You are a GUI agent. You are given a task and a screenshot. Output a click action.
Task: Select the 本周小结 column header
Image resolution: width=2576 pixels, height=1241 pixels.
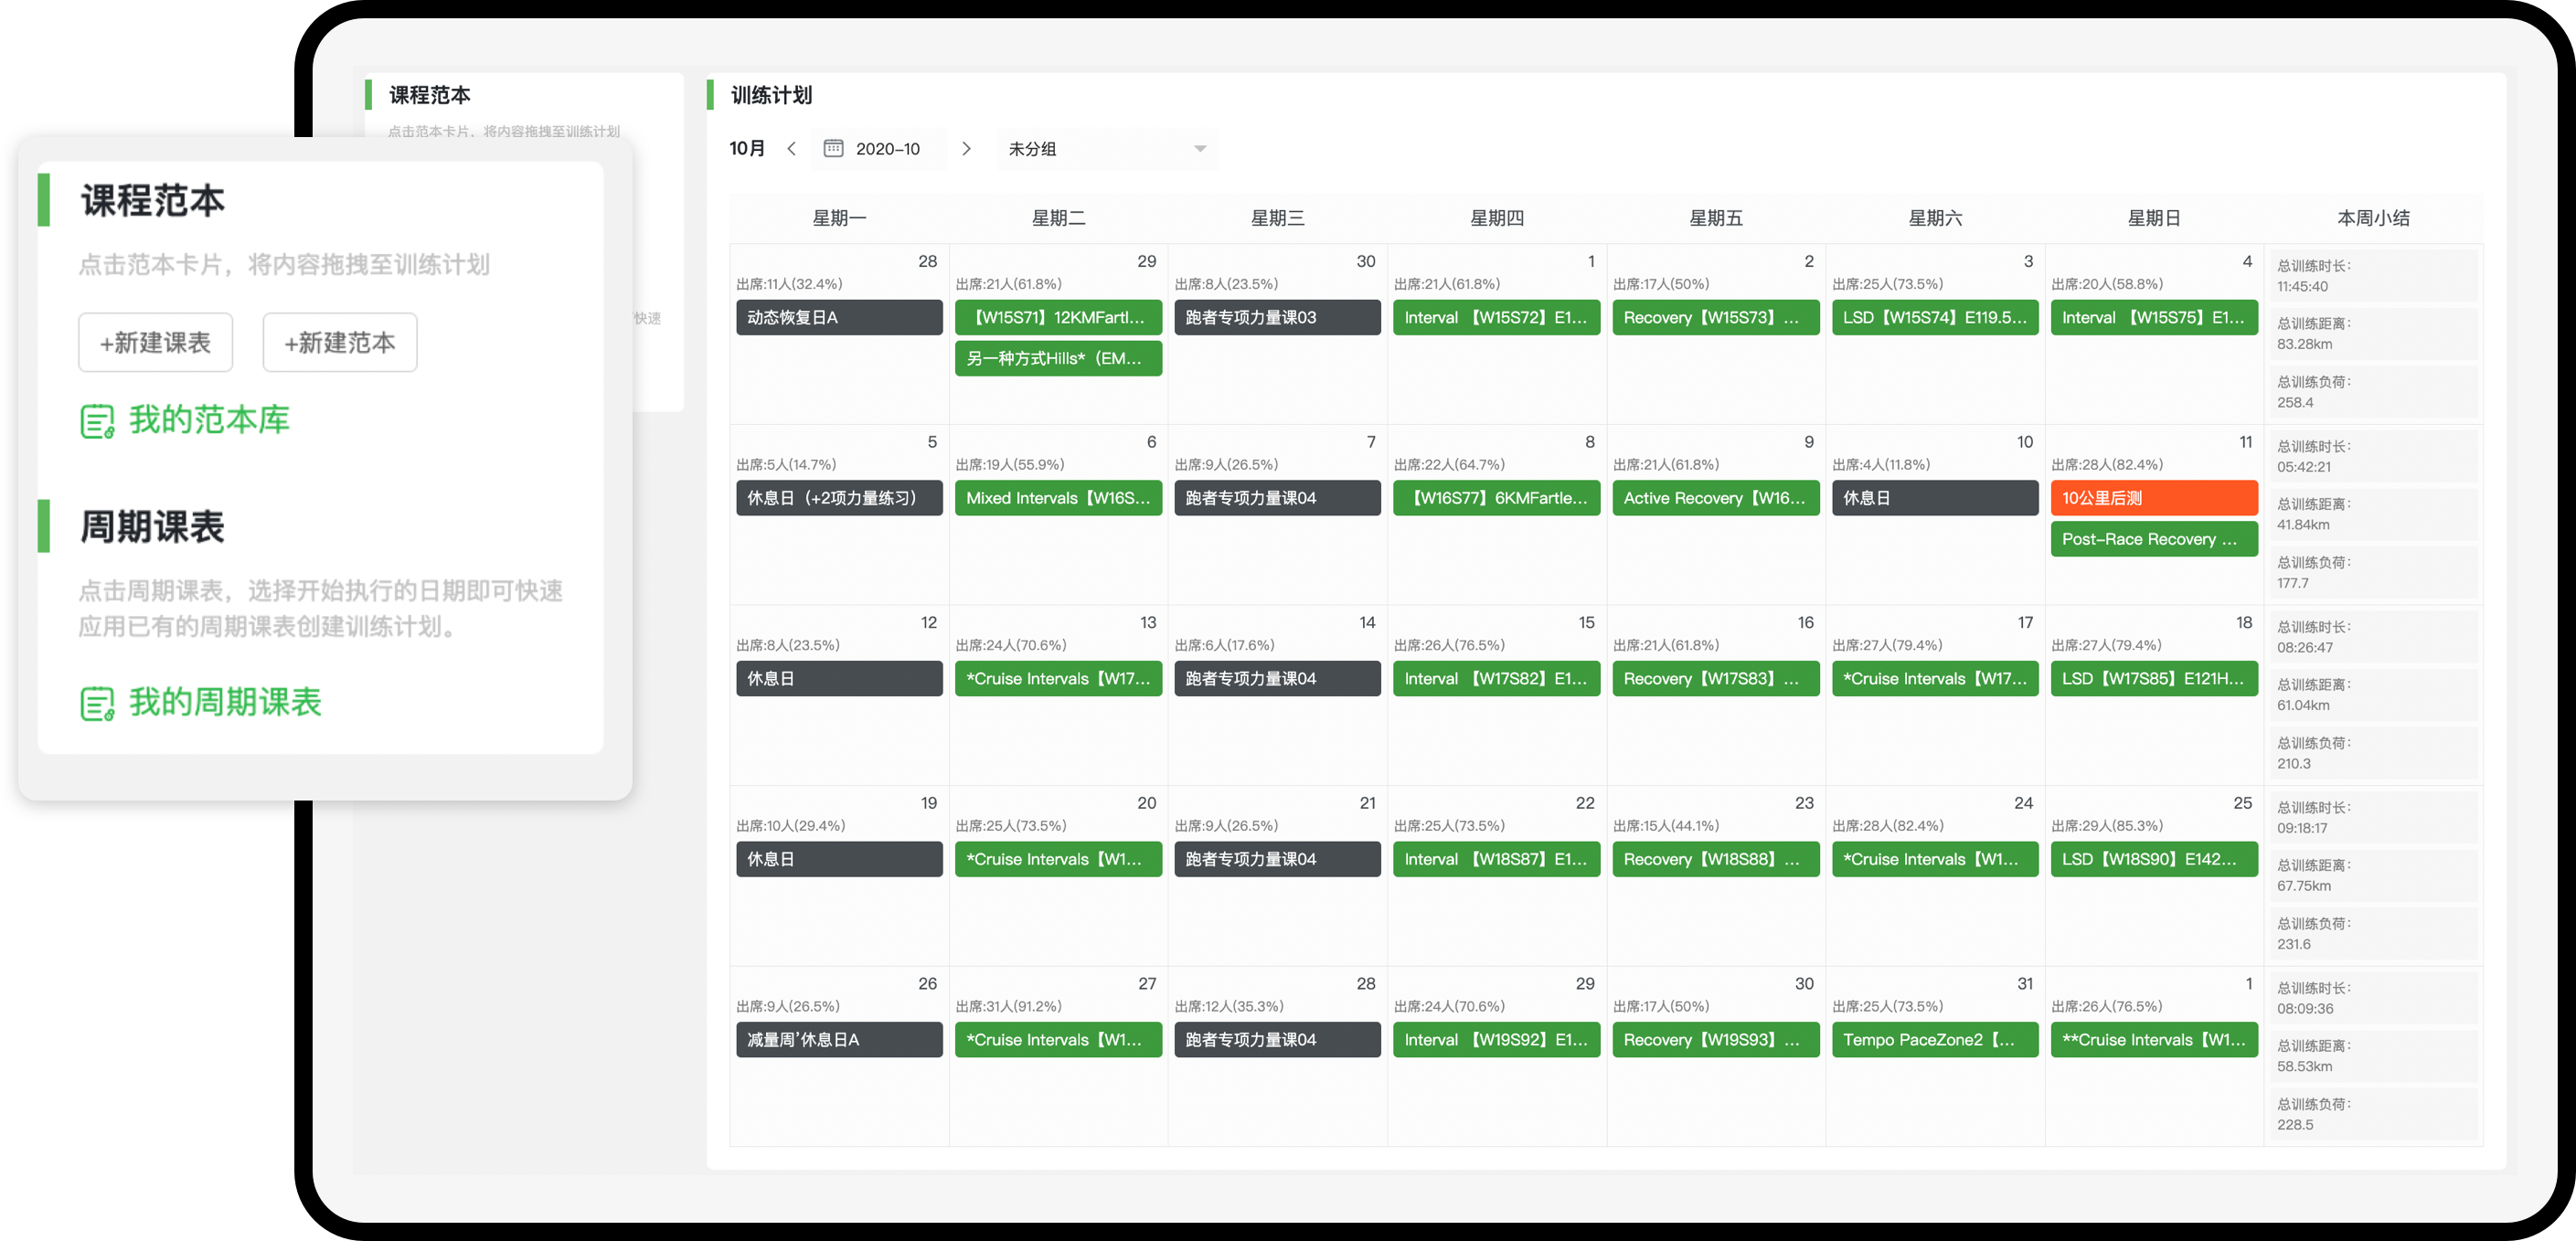(x=2372, y=218)
